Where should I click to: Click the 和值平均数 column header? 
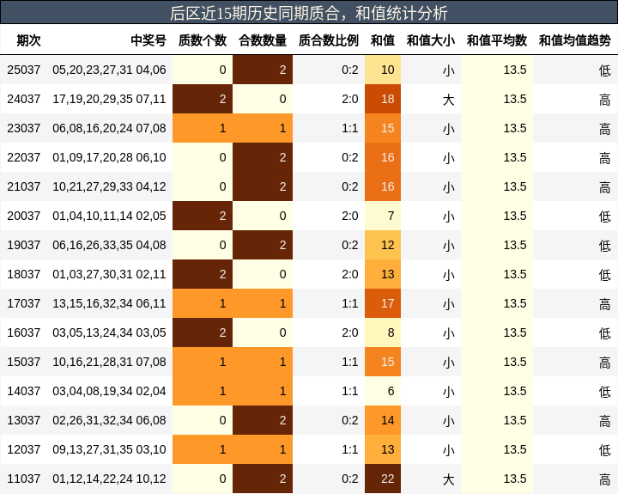click(497, 40)
